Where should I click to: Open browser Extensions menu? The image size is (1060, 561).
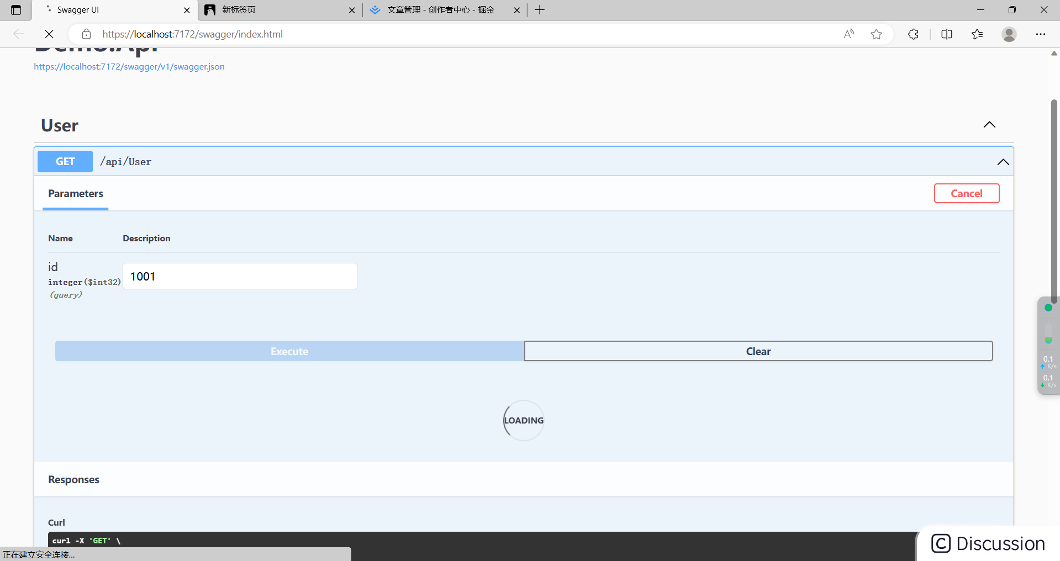point(913,34)
